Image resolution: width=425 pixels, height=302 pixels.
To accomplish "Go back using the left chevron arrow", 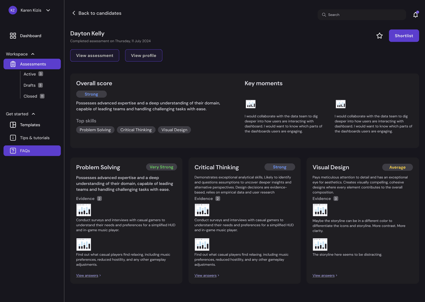I will (74, 13).
